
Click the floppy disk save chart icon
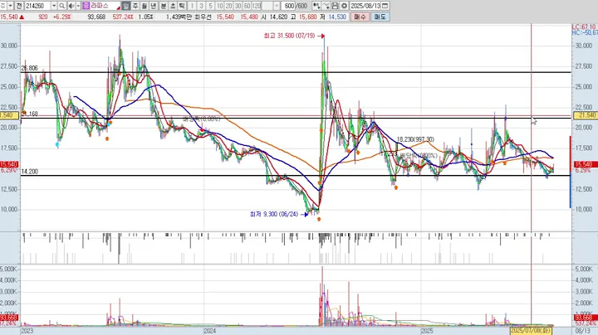(x=335, y=6)
